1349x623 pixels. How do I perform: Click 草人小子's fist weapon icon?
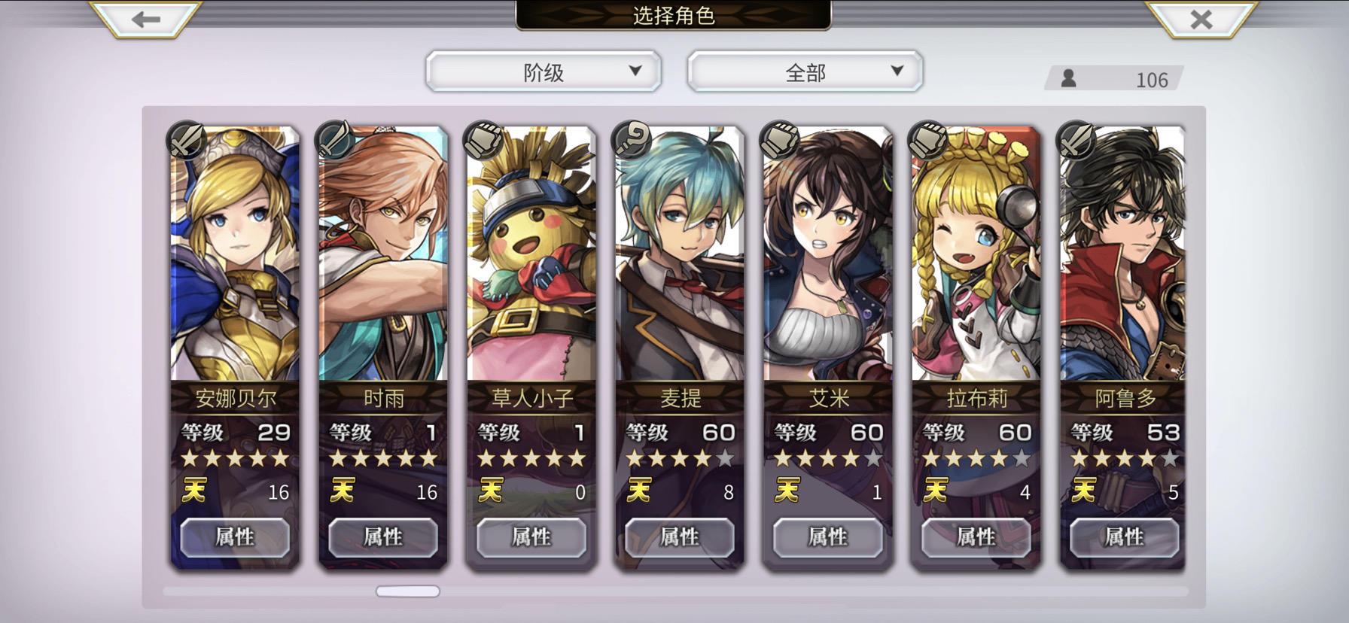(483, 139)
